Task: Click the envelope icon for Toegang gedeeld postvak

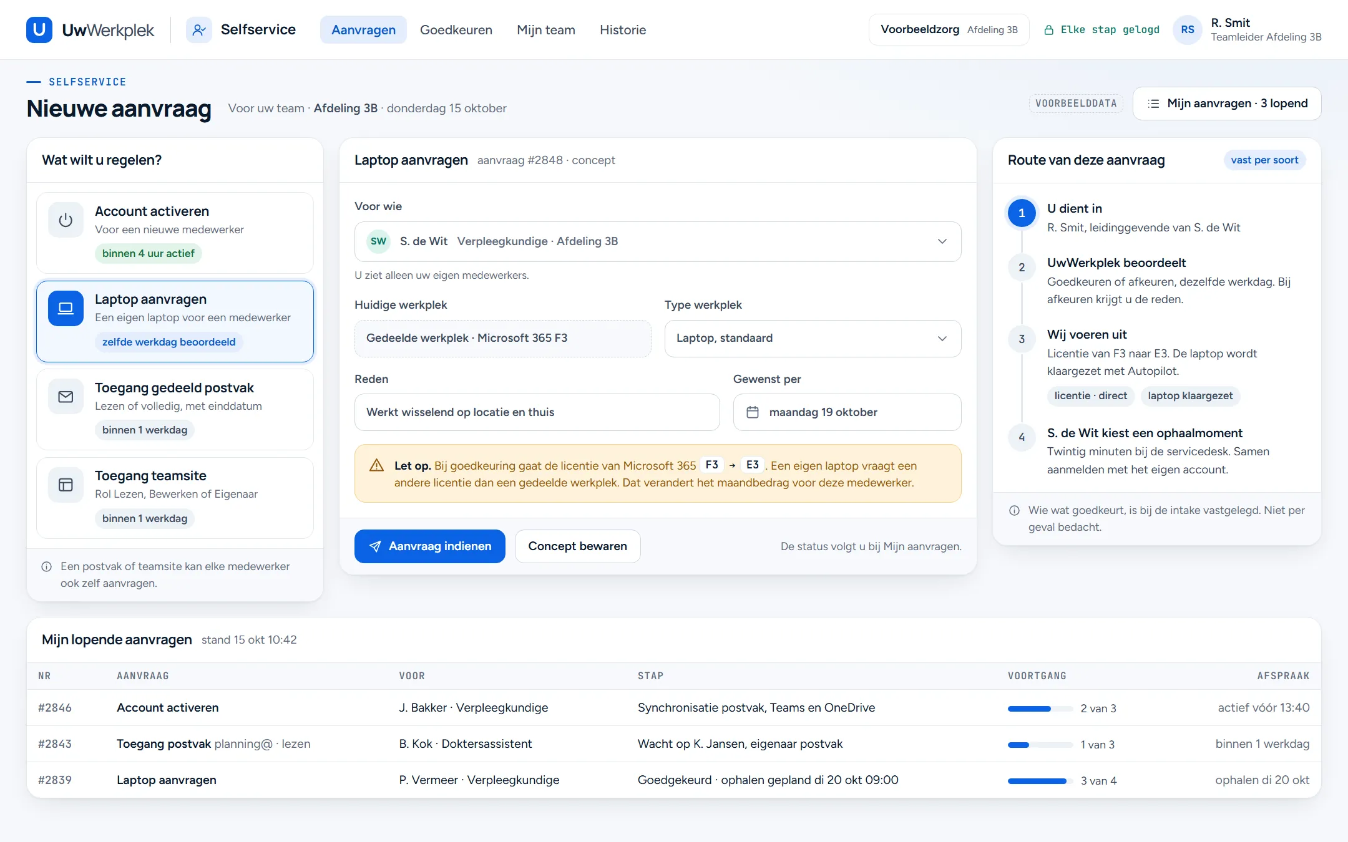Action: pyautogui.click(x=66, y=397)
